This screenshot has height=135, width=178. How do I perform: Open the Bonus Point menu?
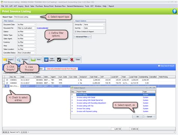(48, 6)
